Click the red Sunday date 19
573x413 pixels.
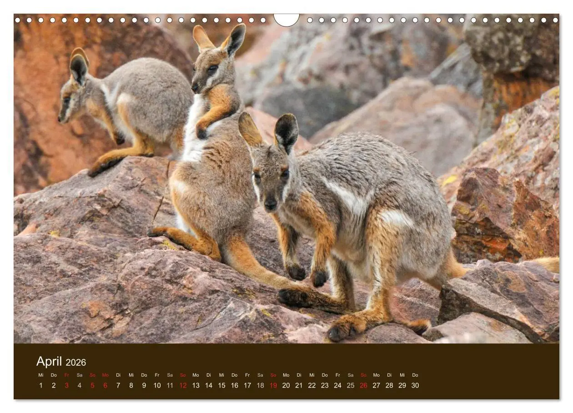(x=274, y=386)
